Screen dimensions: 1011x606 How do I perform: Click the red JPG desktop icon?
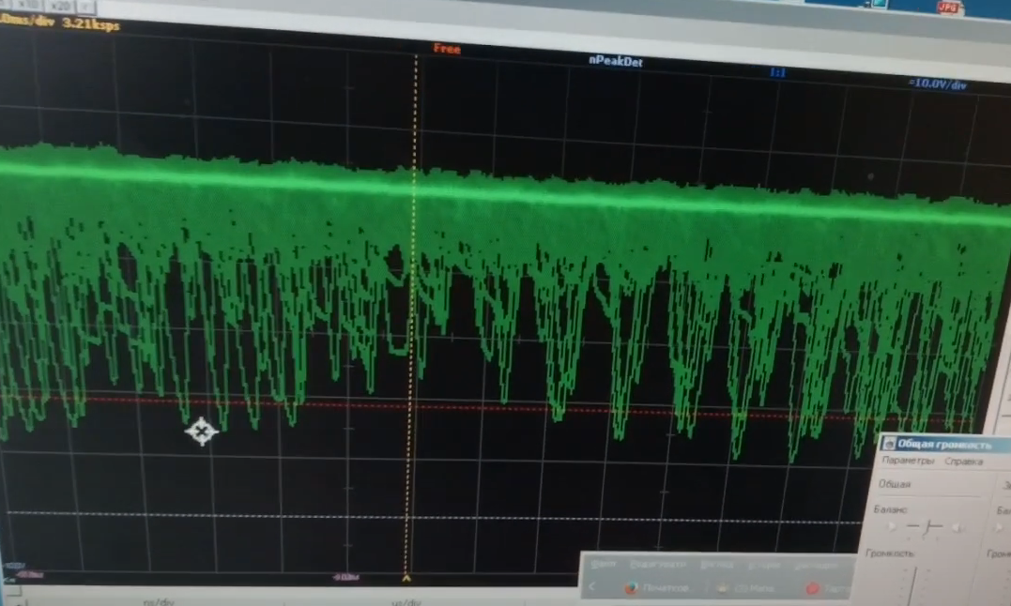click(950, 6)
